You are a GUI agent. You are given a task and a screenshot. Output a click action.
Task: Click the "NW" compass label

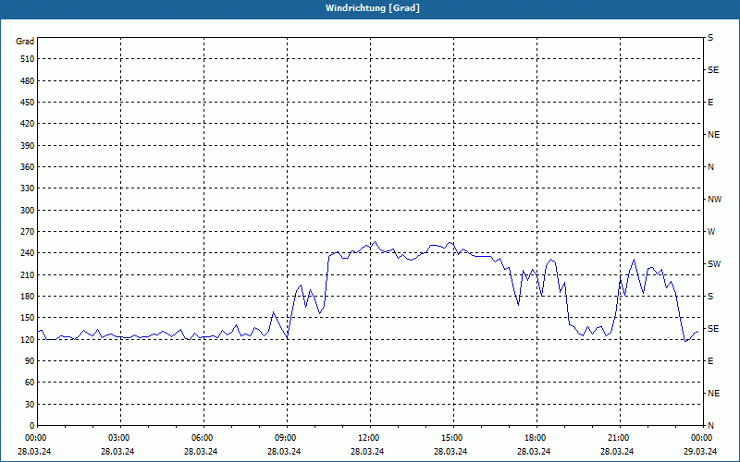tap(714, 200)
